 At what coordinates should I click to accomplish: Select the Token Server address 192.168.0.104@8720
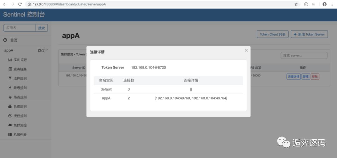pos(149,67)
